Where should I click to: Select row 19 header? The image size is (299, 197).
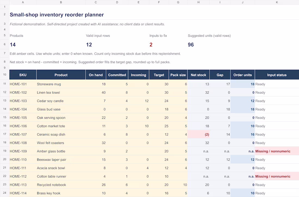tap(5, 151)
